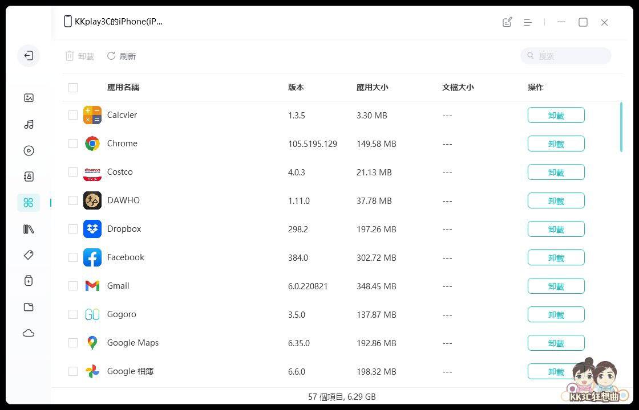Click the Chrome app icon
The image size is (639, 410).
point(92,143)
